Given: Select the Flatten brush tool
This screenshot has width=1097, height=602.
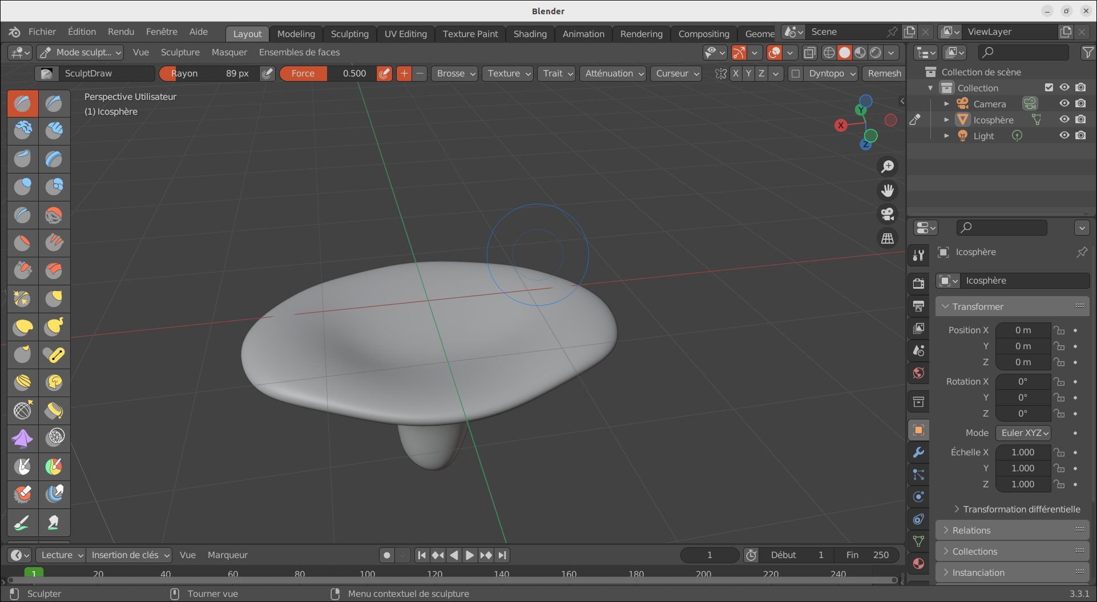Looking at the screenshot, I should [23, 243].
